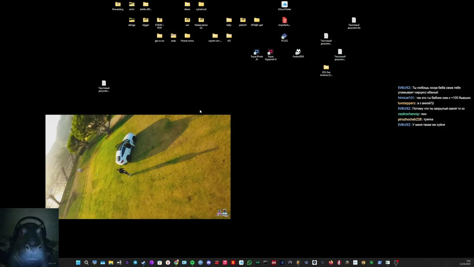474x267 pixels.
Task: Open the cybertruck folder
Action: pos(201,6)
